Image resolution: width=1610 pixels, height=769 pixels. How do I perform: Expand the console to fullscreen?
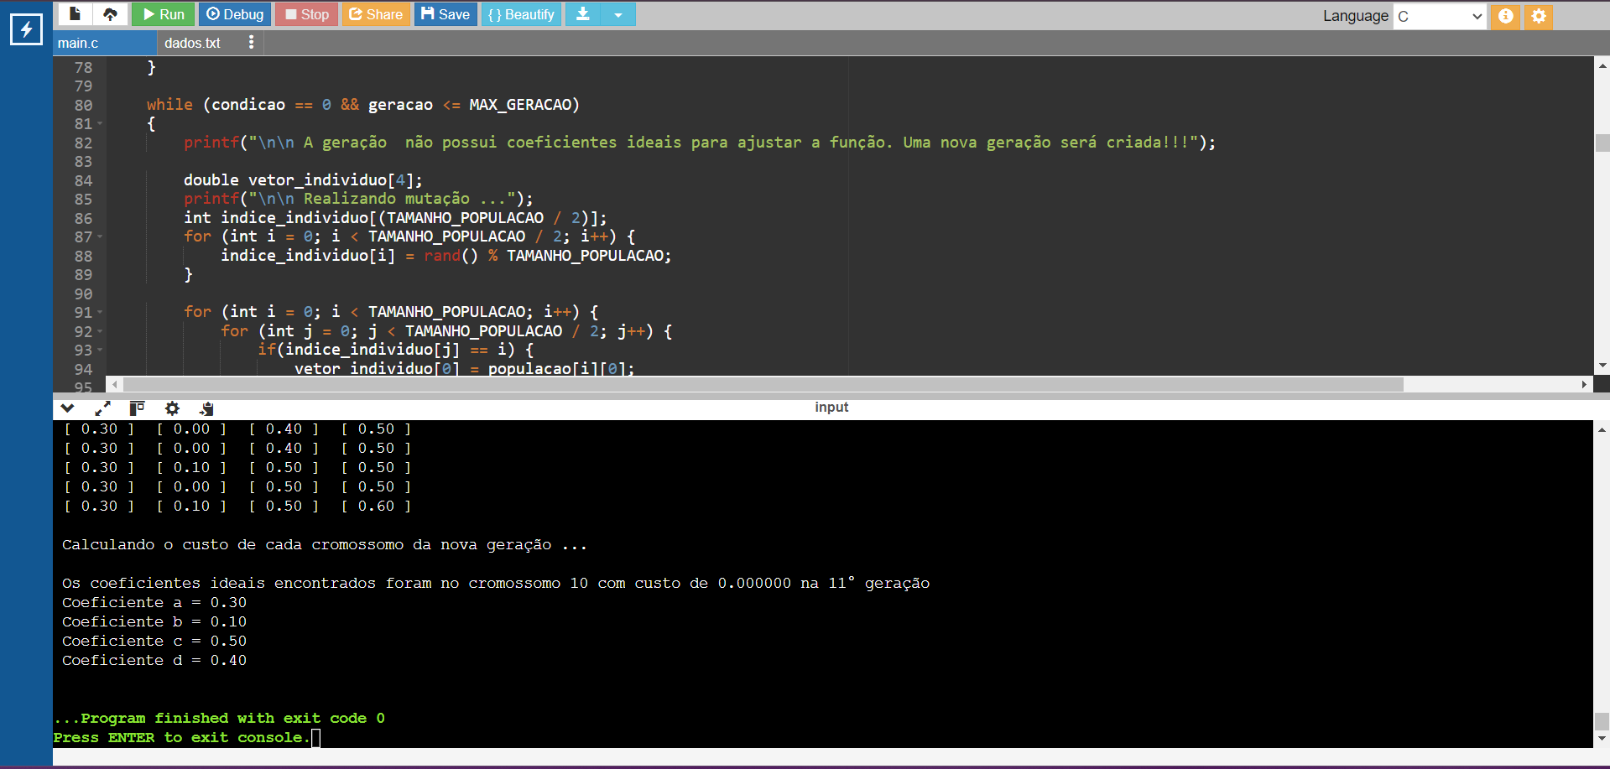click(x=102, y=408)
